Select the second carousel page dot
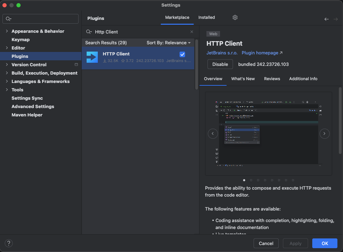Viewport: 343px width, 252px height. coord(251,180)
